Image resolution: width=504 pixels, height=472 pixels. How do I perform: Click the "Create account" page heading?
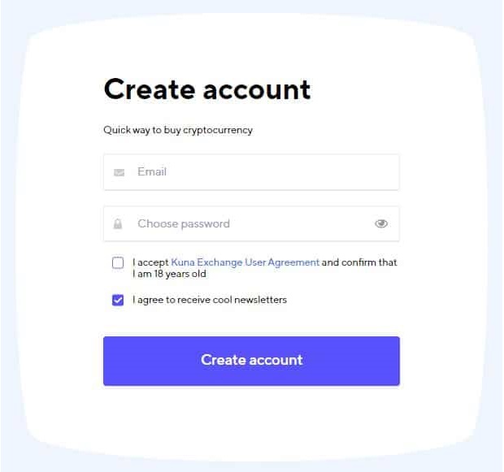coord(207,89)
